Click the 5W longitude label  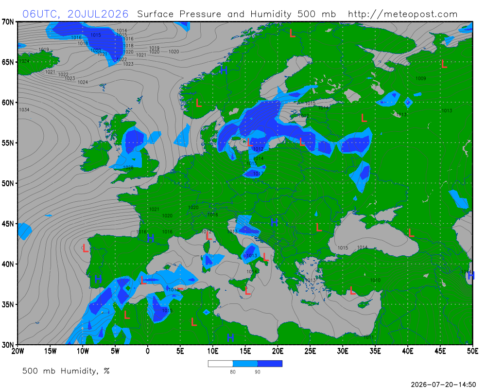115,351
